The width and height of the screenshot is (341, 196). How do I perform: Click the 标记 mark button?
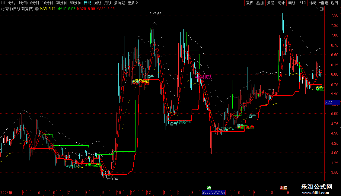(313, 3)
